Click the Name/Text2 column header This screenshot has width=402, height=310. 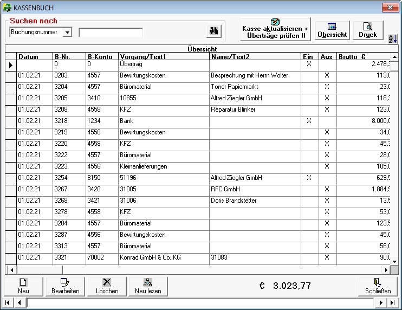coord(255,57)
